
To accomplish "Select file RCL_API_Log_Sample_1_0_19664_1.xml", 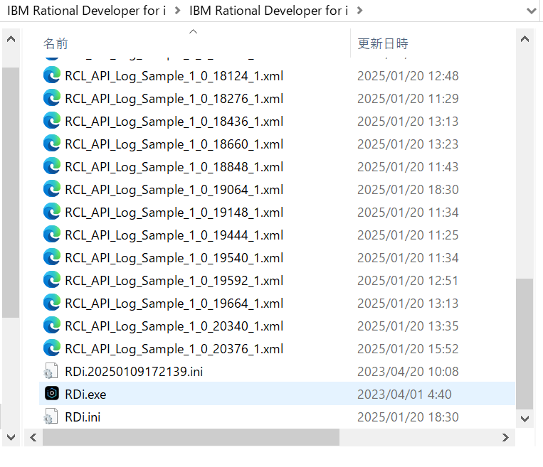I will [x=174, y=304].
